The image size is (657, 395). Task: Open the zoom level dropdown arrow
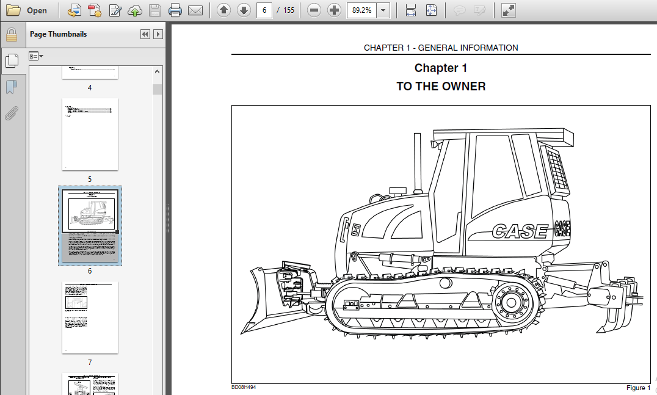383,10
